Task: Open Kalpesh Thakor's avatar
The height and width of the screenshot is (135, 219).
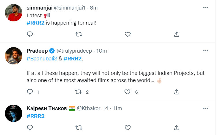Action: point(14,113)
